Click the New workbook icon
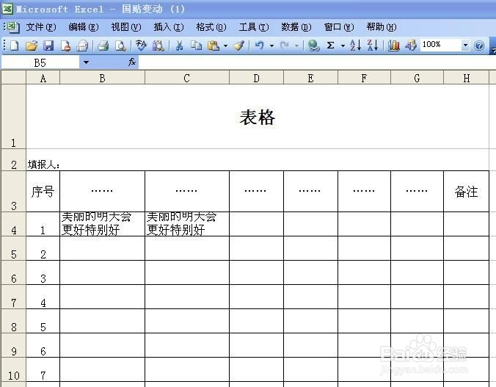 (x=14, y=46)
